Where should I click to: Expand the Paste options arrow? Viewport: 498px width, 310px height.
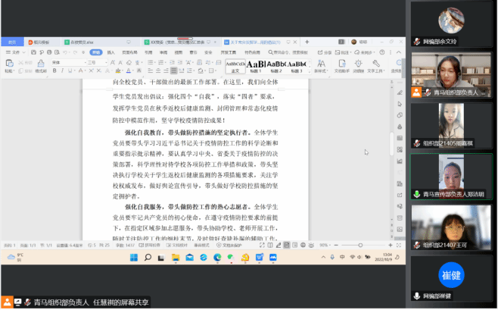(14, 71)
